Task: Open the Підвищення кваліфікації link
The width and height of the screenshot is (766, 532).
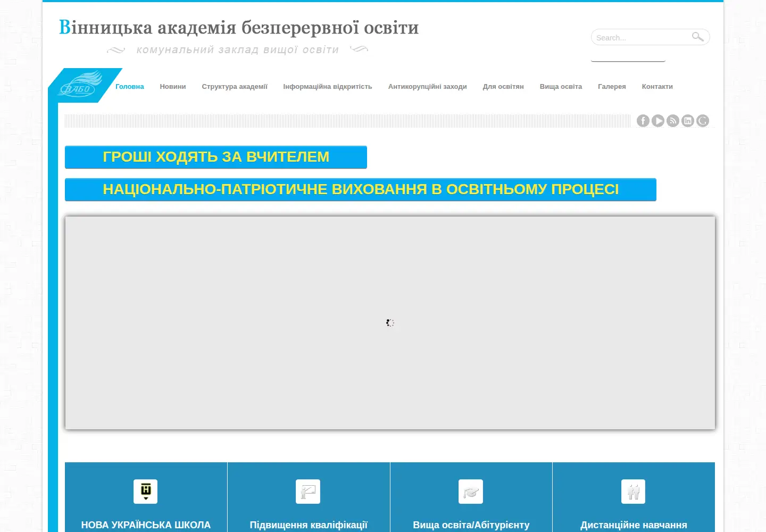Action: click(309, 525)
